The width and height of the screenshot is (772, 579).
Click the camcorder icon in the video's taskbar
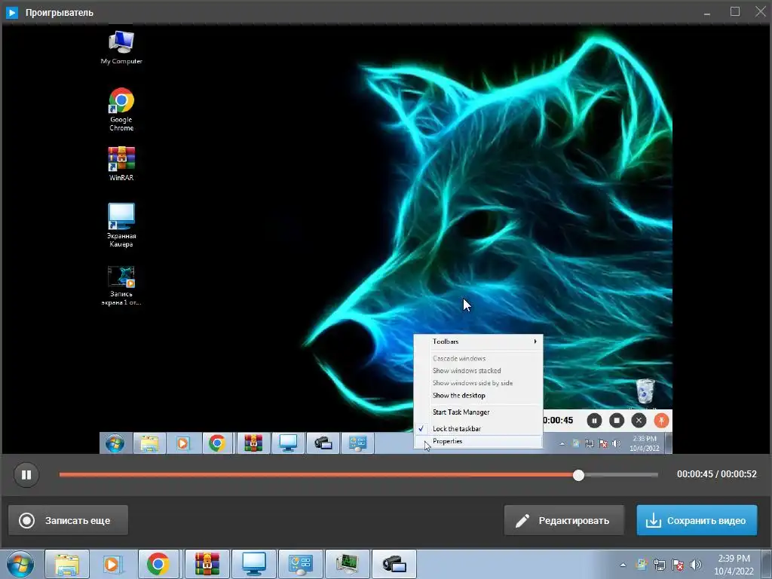(x=323, y=443)
